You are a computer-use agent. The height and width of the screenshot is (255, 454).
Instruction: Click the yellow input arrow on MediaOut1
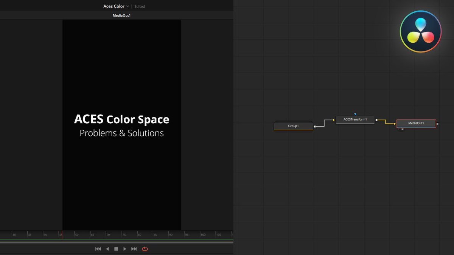pyautogui.click(x=394, y=123)
